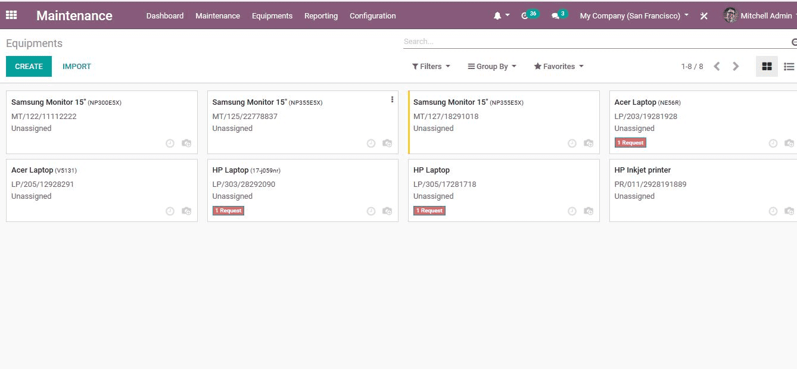Click activity clock on MT/122/11112222 card
The width and height of the screenshot is (797, 369).
point(170,143)
